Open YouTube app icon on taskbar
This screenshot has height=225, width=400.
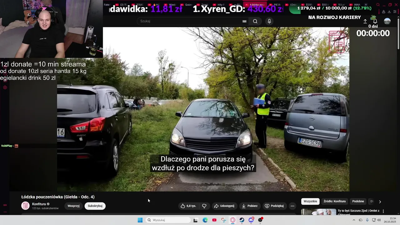214,220
